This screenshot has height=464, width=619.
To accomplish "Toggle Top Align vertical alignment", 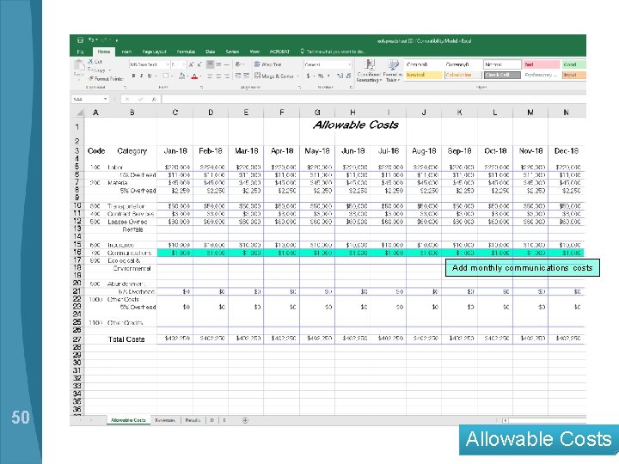I will 210,64.
